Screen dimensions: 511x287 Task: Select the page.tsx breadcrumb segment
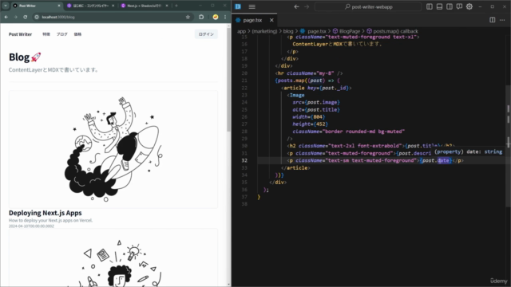(x=313, y=31)
